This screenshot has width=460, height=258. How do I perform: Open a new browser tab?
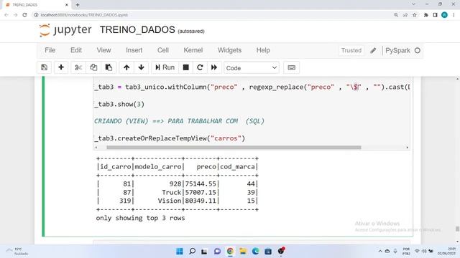[78, 5]
